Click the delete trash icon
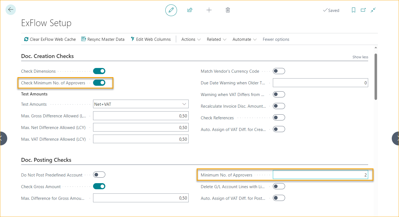This screenshot has height=217, width=399. 228,10
